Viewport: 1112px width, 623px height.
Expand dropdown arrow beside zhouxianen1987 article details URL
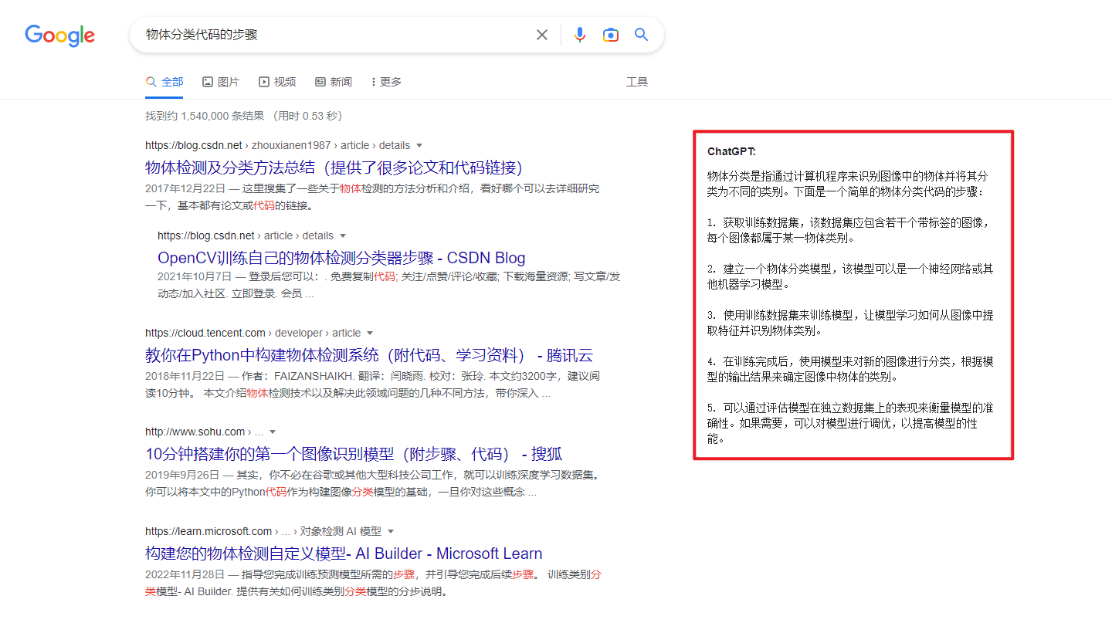click(x=419, y=145)
